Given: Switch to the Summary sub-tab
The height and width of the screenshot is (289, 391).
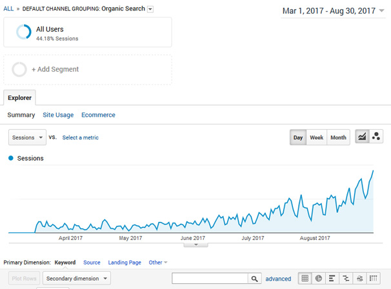Looking at the screenshot, I should 21,115.
